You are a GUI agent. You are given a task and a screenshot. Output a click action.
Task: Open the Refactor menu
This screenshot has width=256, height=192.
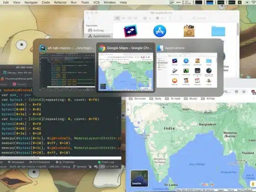point(60,2)
